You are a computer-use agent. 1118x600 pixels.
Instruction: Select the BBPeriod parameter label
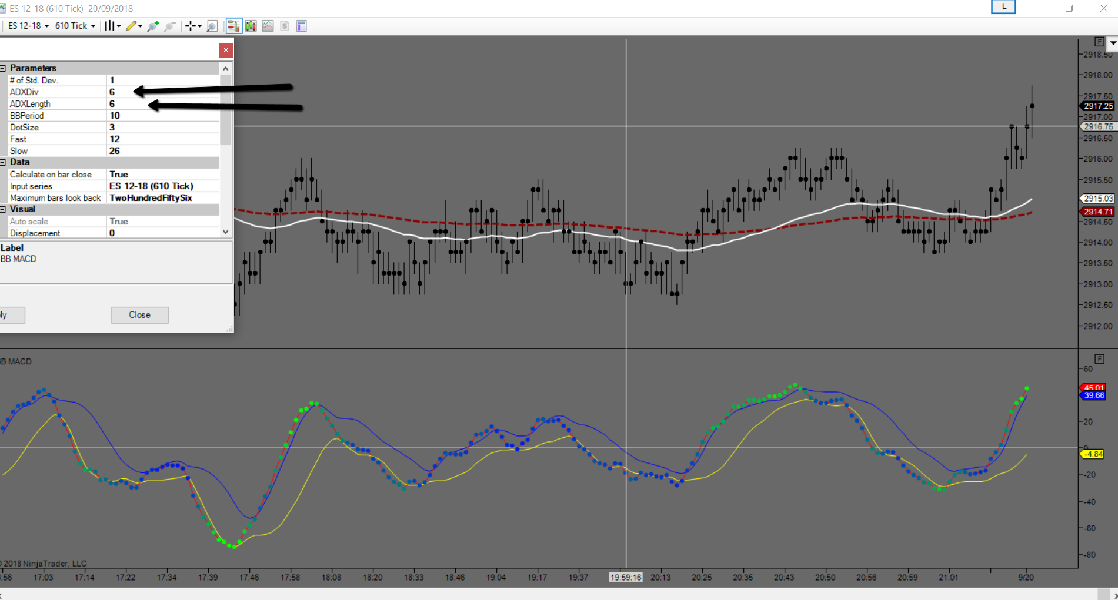point(26,115)
